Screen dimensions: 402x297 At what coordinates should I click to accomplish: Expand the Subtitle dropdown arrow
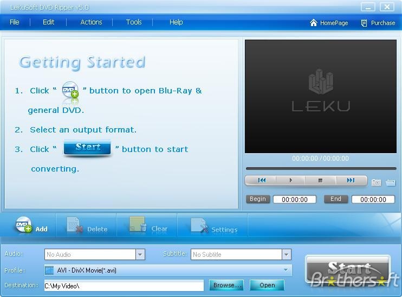coord(287,254)
